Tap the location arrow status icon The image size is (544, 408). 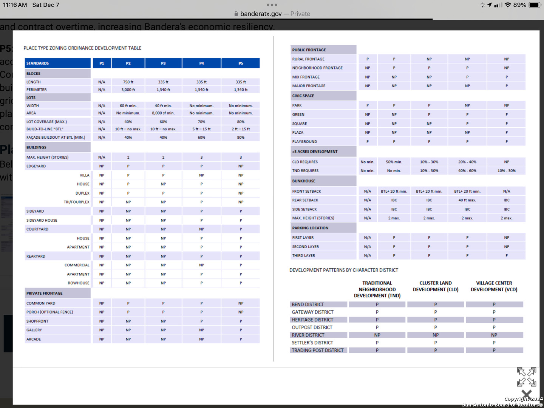pos(490,5)
